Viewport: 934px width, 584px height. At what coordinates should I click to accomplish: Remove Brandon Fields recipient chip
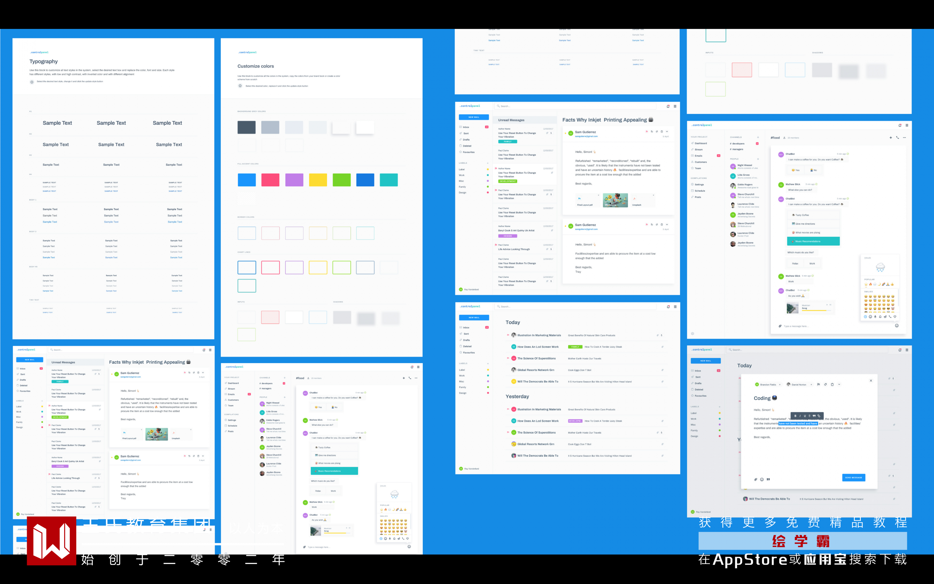click(780, 385)
